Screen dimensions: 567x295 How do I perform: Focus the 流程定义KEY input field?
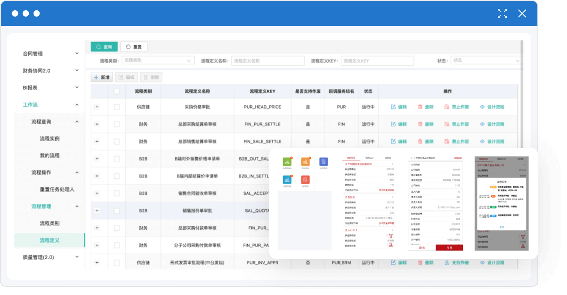[377, 61]
